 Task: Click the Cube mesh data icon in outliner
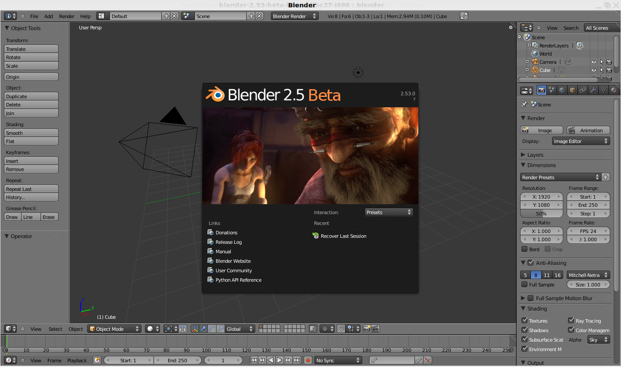click(561, 70)
